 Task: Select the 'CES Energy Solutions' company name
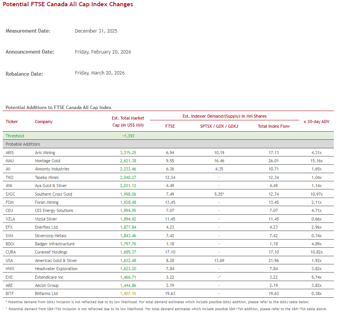coord(54,211)
